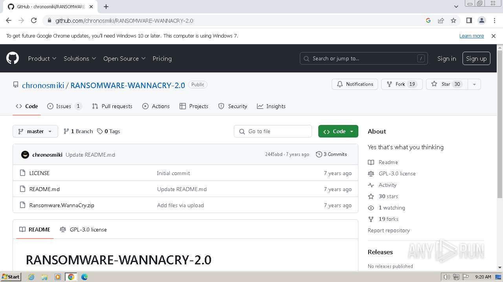Viewport: 503px width, 282px height.
Task: Expand the green Code dropdown
Action: coord(338,131)
